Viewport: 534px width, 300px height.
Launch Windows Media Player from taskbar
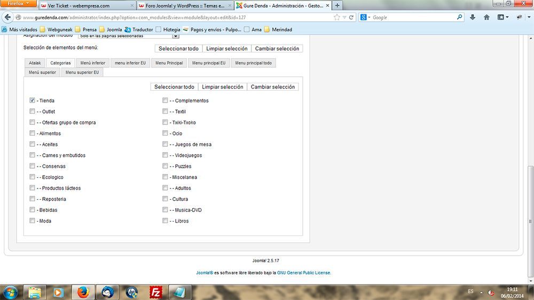coord(58,293)
